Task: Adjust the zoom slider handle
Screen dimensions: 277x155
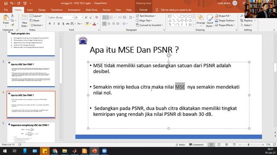Action: coord(248,145)
